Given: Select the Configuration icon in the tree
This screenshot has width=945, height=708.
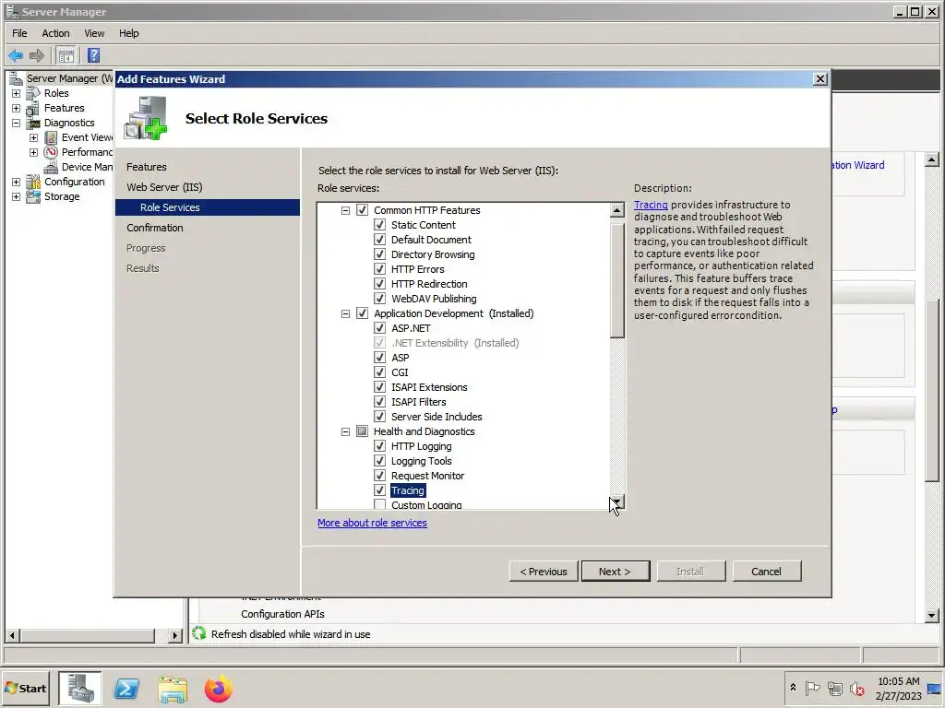Looking at the screenshot, I should coord(33,182).
